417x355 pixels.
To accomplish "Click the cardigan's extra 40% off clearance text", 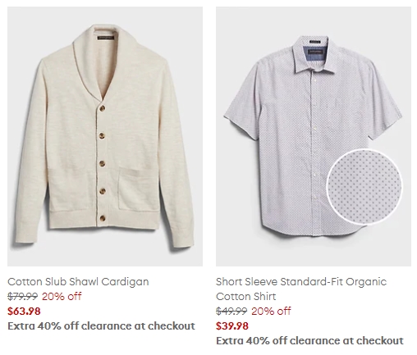I will (101, 325).
